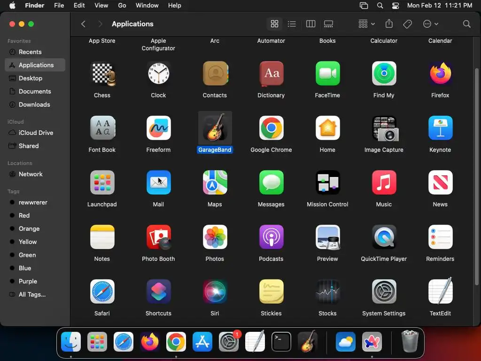Viewport: 481px width, 361px height.
Task: Open the Notes app icon
Action: click(x=102, y=237)
